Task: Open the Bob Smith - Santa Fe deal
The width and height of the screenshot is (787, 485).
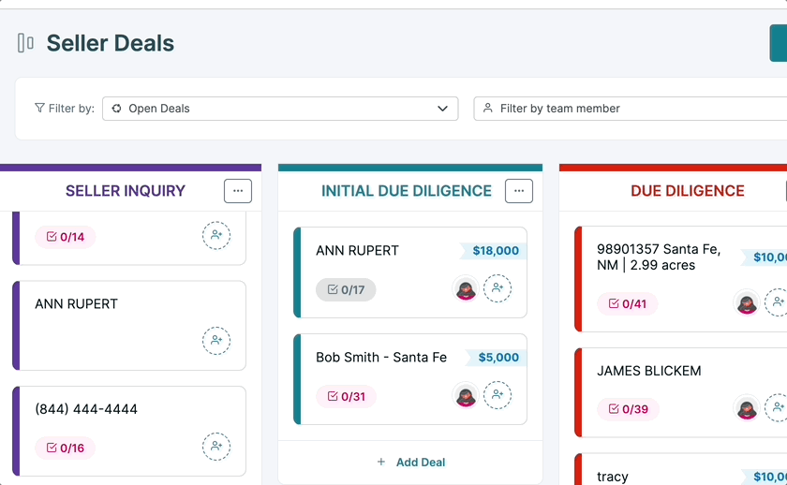Action: click(x=410, y=379)
